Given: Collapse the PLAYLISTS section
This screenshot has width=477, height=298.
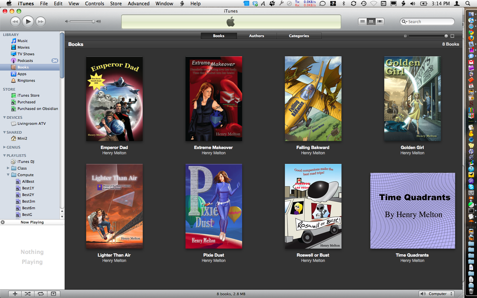Looking at the screenshot, I should coord(4,155).
